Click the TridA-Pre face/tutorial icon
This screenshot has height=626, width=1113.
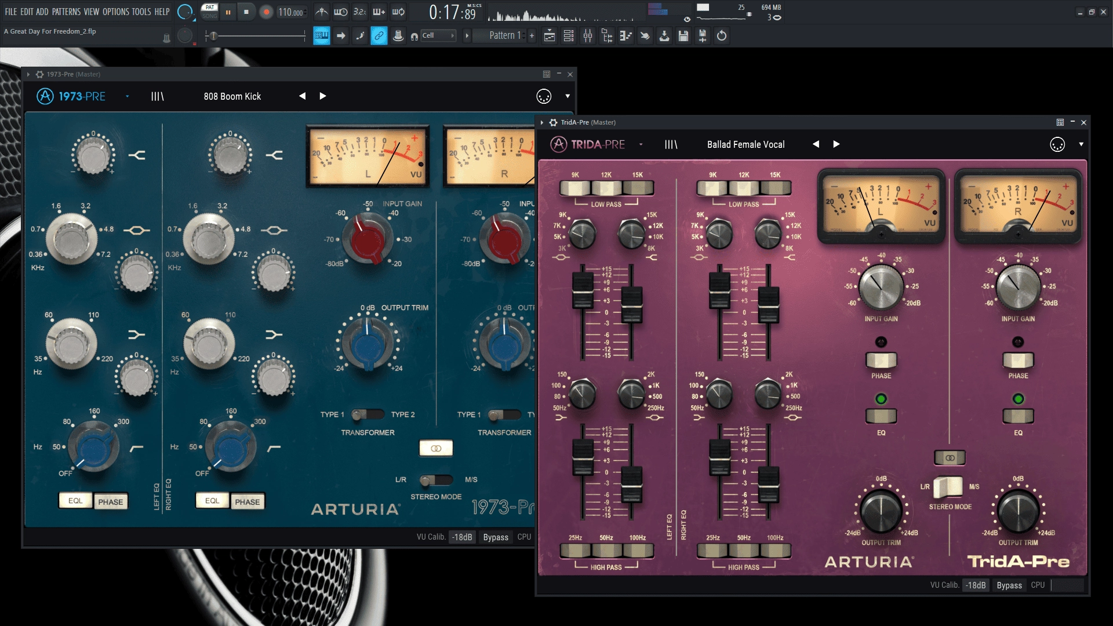pos(1057,144)
